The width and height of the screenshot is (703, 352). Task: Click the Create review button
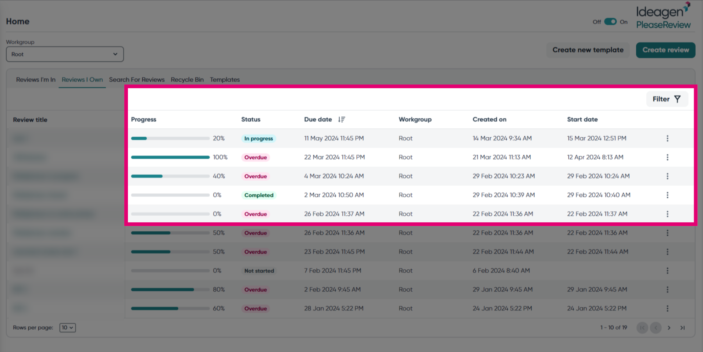(x=665, y=50)
